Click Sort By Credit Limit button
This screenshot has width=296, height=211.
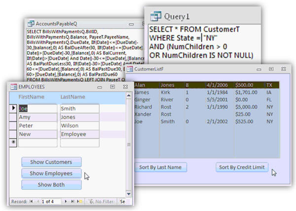click(x=242, y=167)
